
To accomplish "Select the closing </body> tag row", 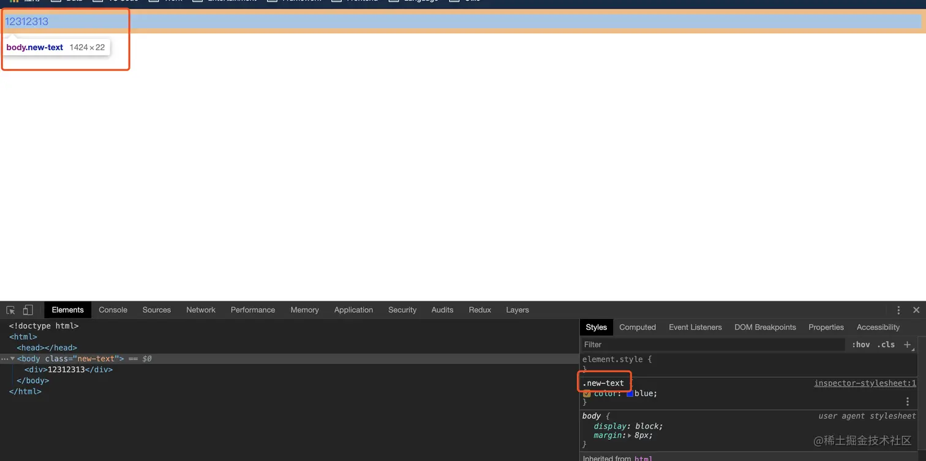I will [x=33, y=381].
